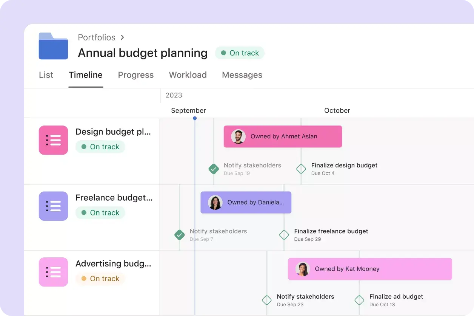Open the pink Advertising budget list icon
The width and height of the screenshot is (474, 316).
[x=53, y=272]
